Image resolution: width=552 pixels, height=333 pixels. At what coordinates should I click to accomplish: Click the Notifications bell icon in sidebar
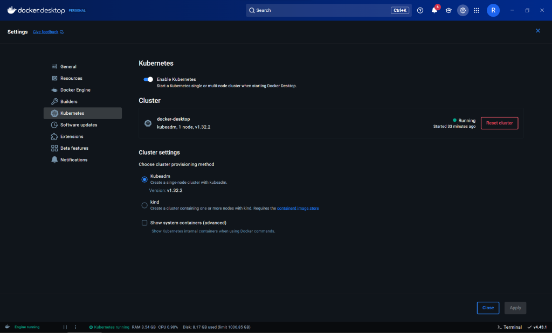click(54, 159)
